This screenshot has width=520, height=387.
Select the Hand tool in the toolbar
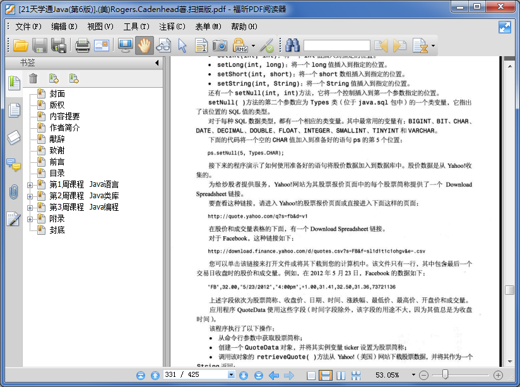coord(144,45)
